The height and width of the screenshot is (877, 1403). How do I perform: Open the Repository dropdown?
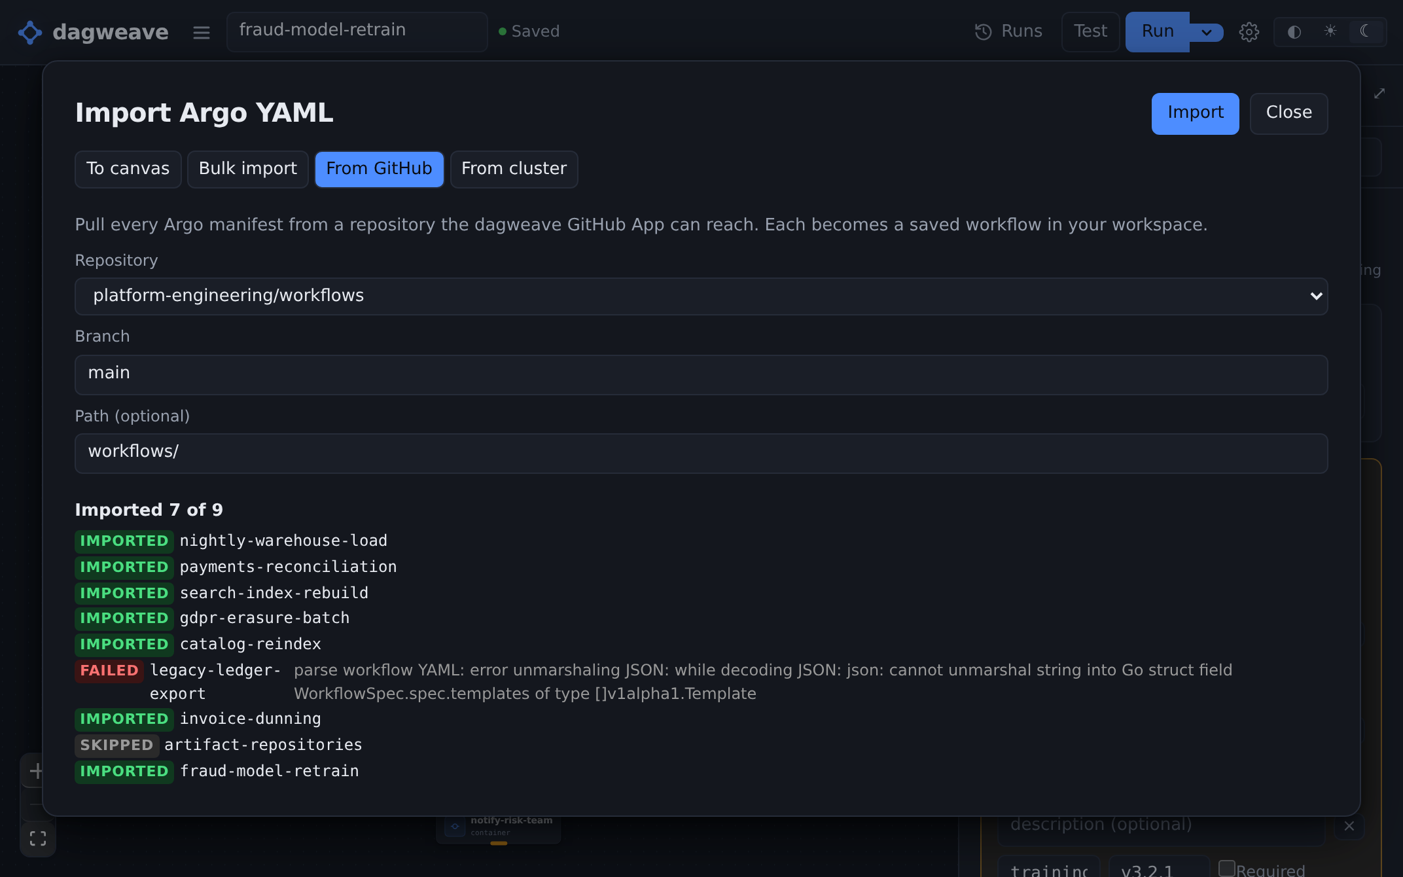pos(701,296)
